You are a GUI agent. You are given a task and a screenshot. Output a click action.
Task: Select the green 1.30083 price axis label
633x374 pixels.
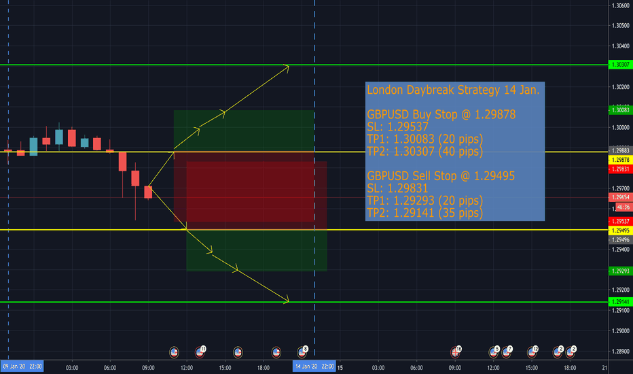[x=621, y=110]
